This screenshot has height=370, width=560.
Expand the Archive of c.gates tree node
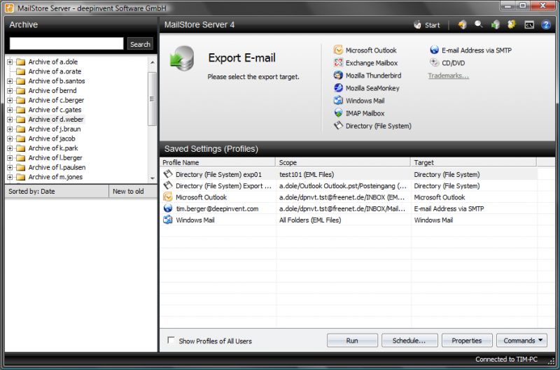click(x=10, y=110)
